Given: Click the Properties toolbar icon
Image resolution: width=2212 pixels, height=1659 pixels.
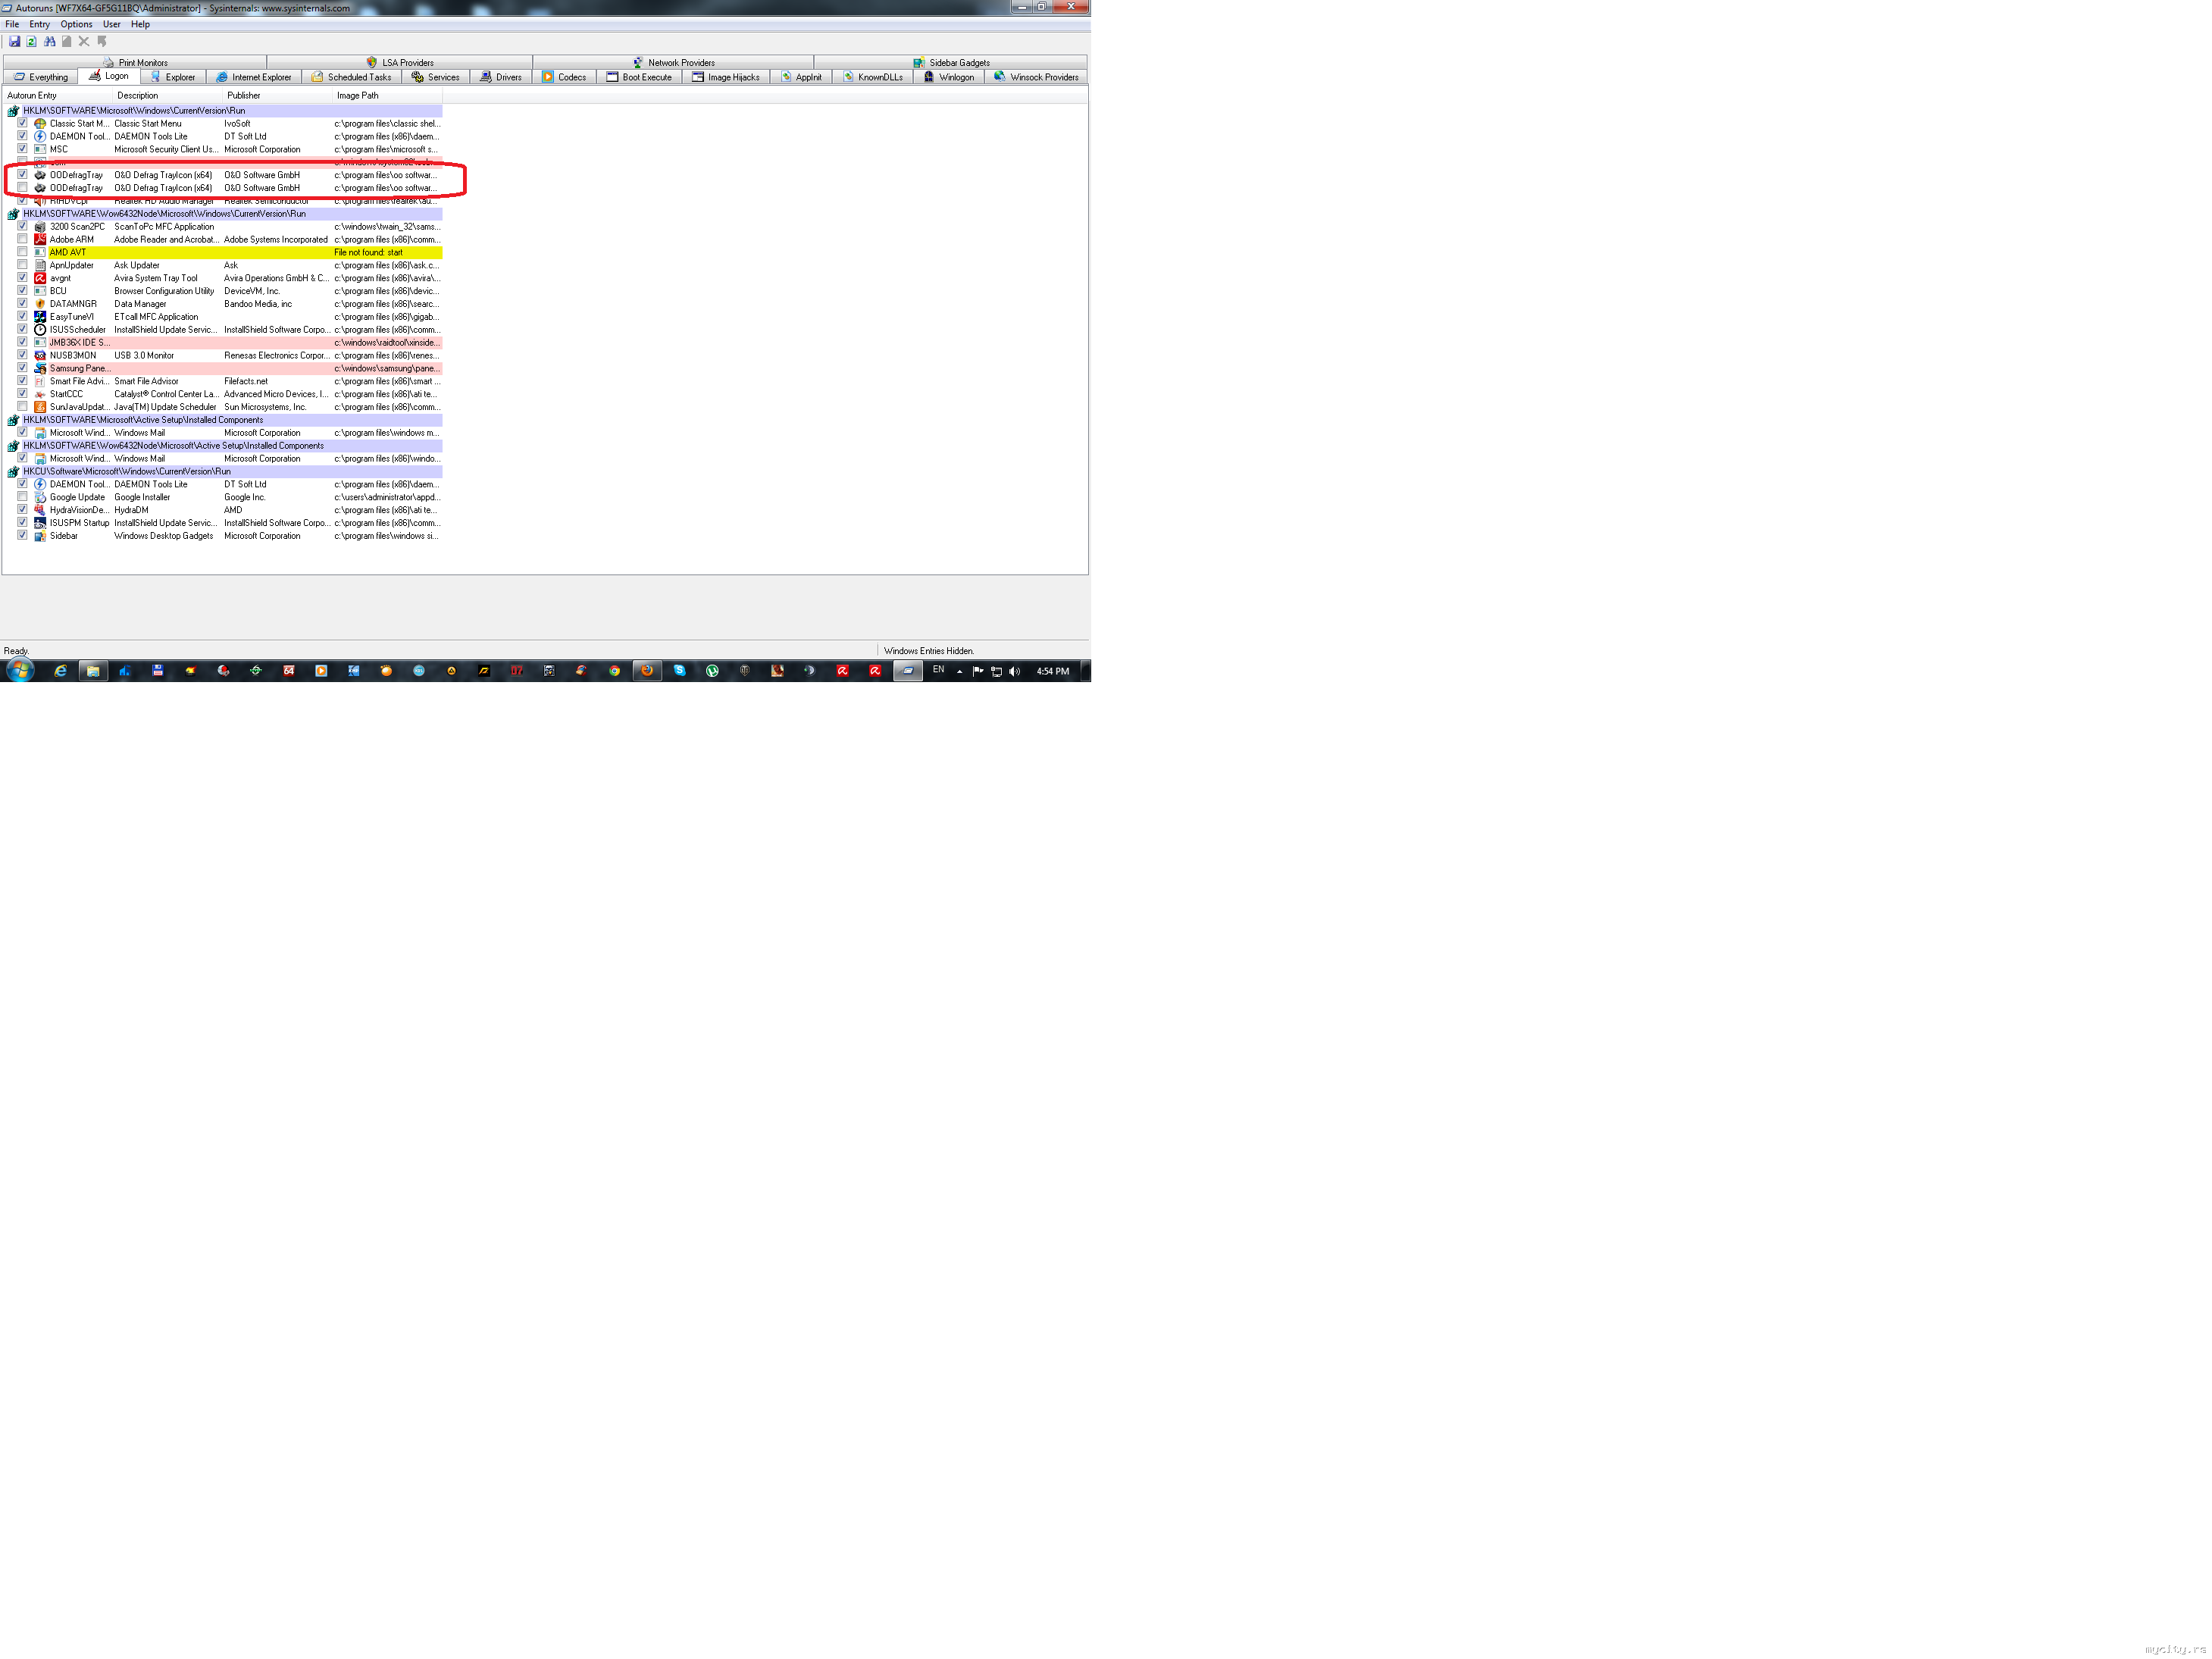Looking at the screenshot, I should click(67, 42).
